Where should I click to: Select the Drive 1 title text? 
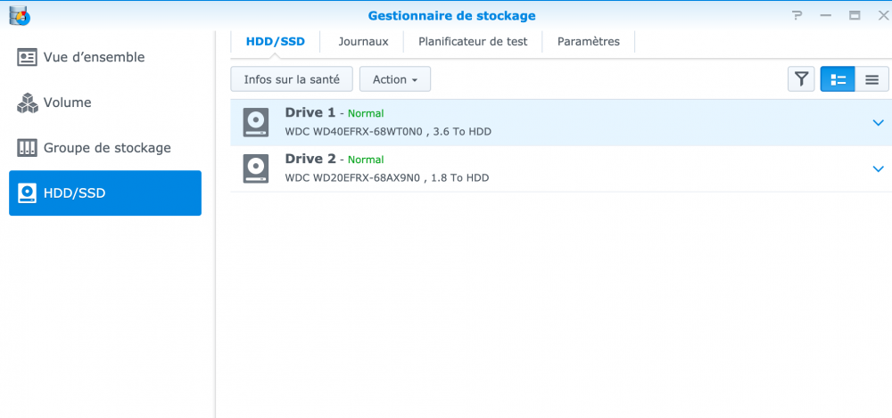(310, 112)
